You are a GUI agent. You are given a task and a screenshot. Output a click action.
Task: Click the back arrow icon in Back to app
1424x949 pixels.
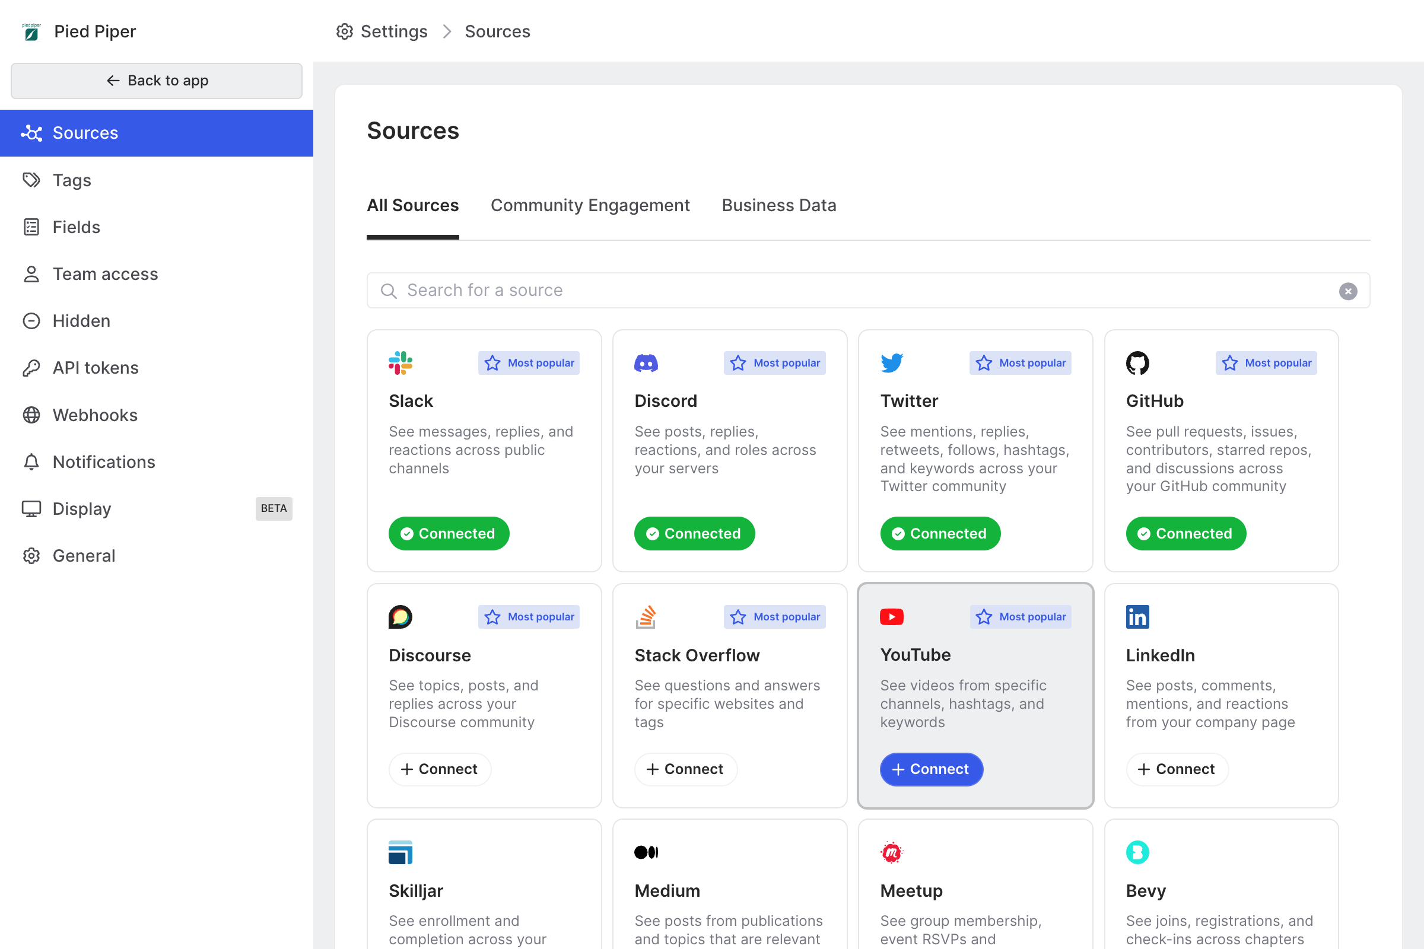click(x=113, y=81)
